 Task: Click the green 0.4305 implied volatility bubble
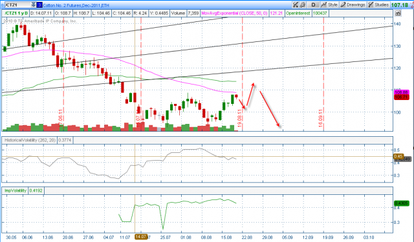coord(401,203)
